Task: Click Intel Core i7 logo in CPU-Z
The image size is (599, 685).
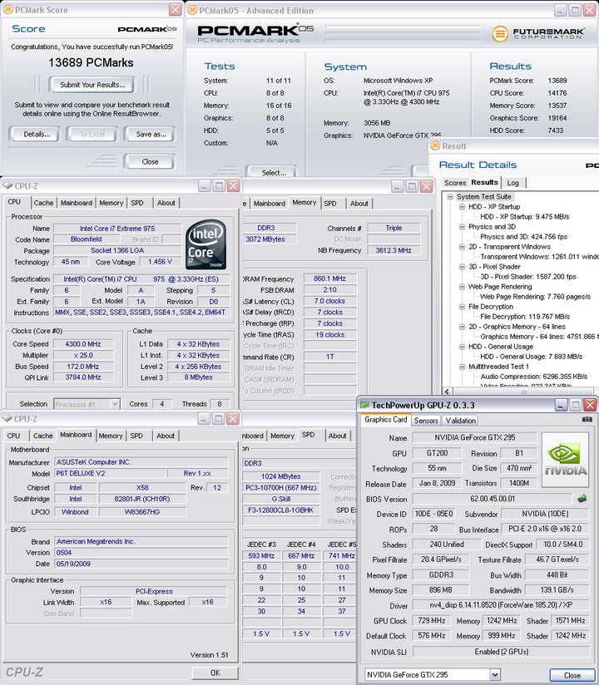Action: 206,244
